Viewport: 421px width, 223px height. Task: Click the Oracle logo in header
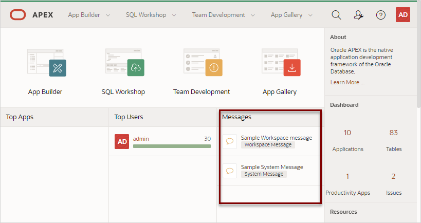tap(17, 15)
